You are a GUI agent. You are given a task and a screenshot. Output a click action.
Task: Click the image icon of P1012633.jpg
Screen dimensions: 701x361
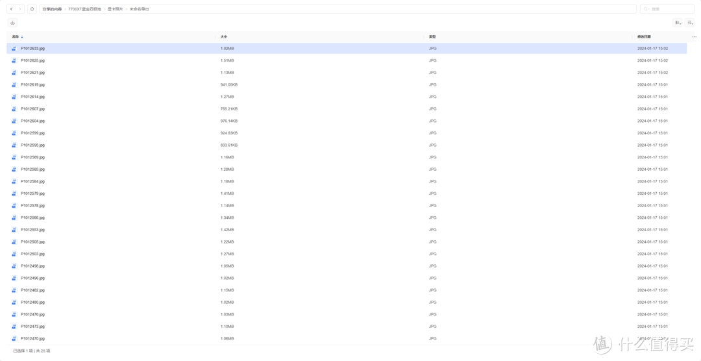pyautogui.click(x=14, y=48)
